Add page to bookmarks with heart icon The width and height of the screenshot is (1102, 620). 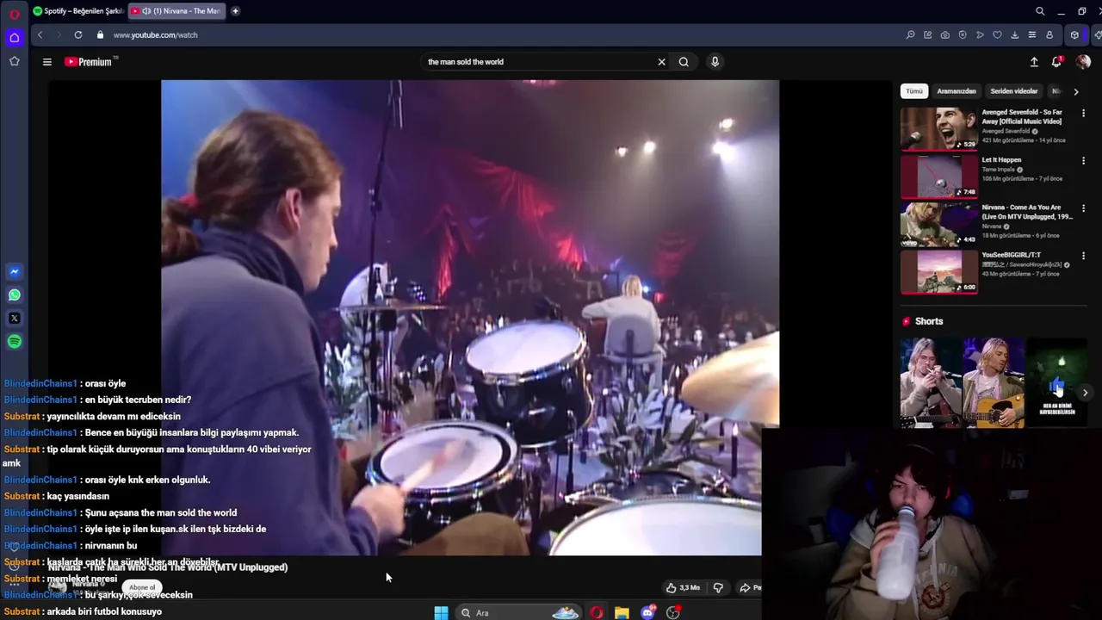coord(997,35)
